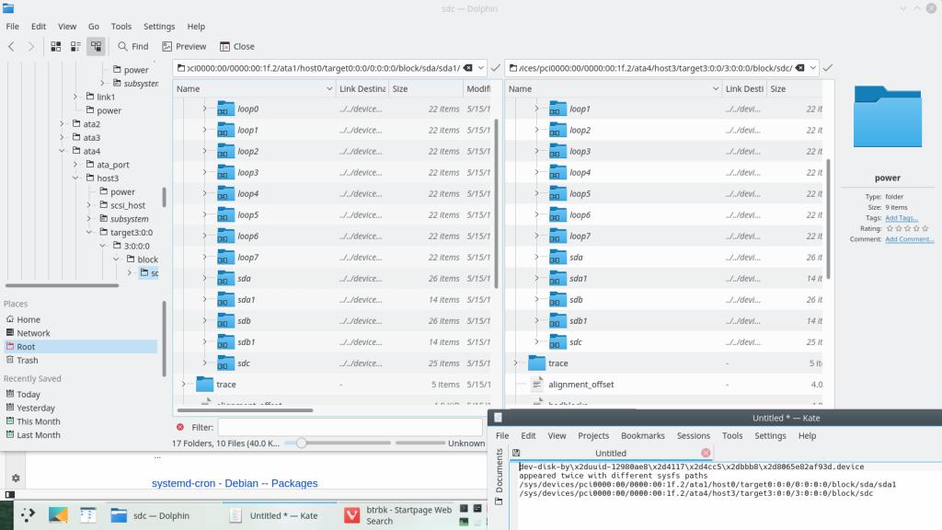Click the Close split view button
Image resolution: width=942 pixels, height=530 pixels.
[236, 46]
